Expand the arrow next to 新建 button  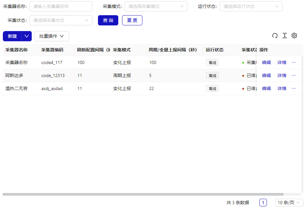pyautogui.click(x=27, y=36)
